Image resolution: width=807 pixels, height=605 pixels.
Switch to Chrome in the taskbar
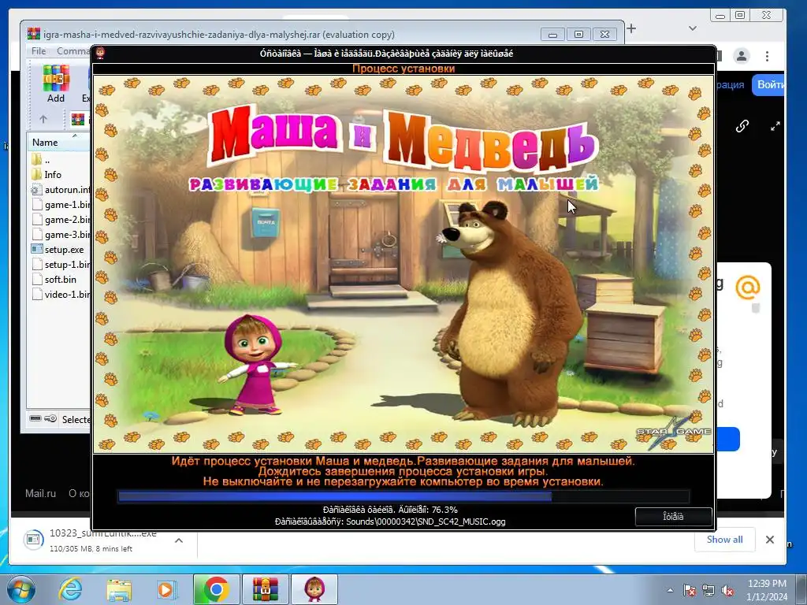(x=216, y=589)
